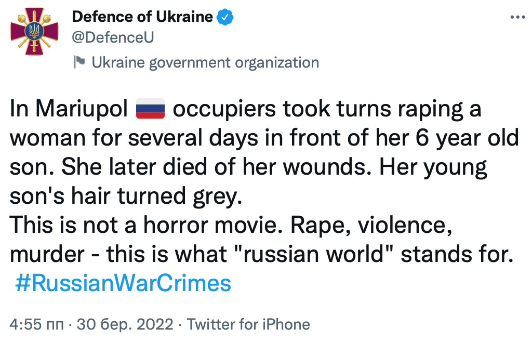Image resolution: width=532 pixels, height=341 pixels.
Task: Click the date "30 бер. 2022"
Action: pos(125,325)
